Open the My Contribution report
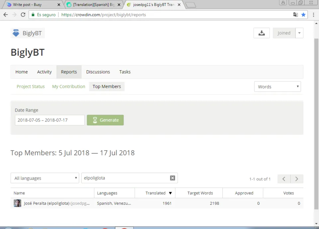 pos(68,87)
